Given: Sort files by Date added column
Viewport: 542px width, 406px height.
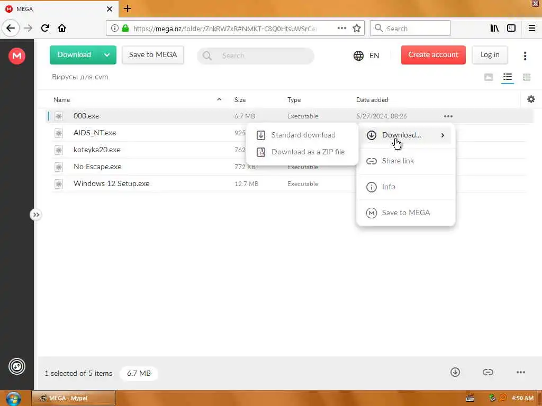Looking at the screenshot, I should pyautogui.click(x=372, y=100).
